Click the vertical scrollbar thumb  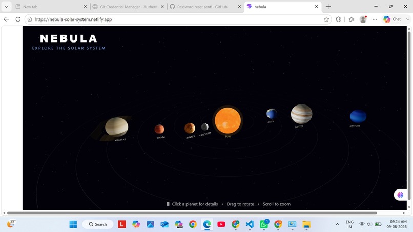(x=409, y=115)
